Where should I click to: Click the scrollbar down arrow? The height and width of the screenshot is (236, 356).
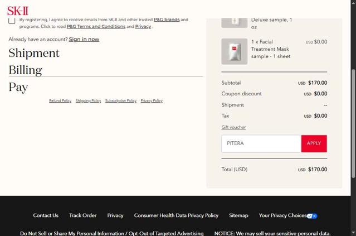tap(353, 233)
